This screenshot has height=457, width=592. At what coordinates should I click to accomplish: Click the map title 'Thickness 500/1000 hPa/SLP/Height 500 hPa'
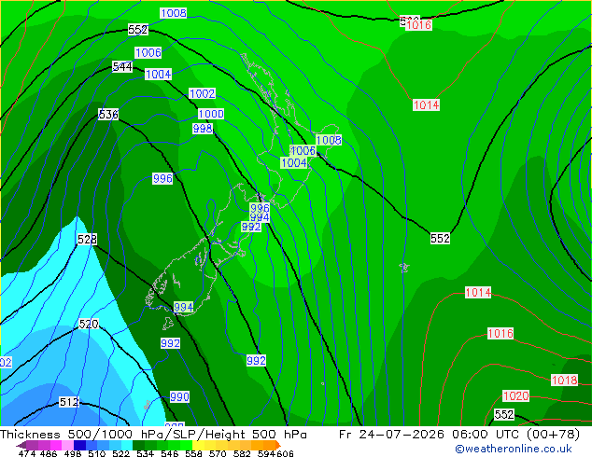[153, 434]
